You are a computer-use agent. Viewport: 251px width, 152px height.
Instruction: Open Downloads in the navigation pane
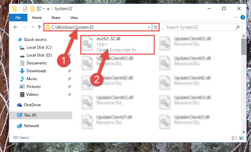pos(37,71)
